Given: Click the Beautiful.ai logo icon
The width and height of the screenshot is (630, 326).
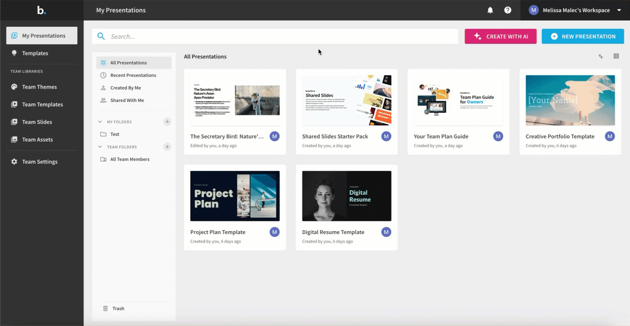Looking at the screenshot, I should 41,10.
